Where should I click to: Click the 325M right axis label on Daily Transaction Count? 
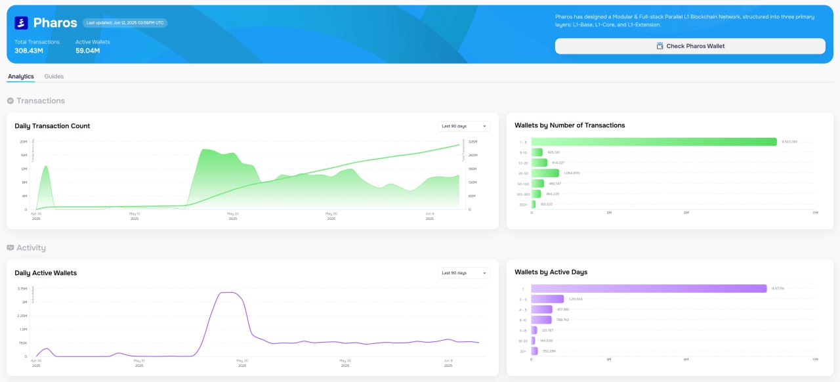(x=472, y=142)
